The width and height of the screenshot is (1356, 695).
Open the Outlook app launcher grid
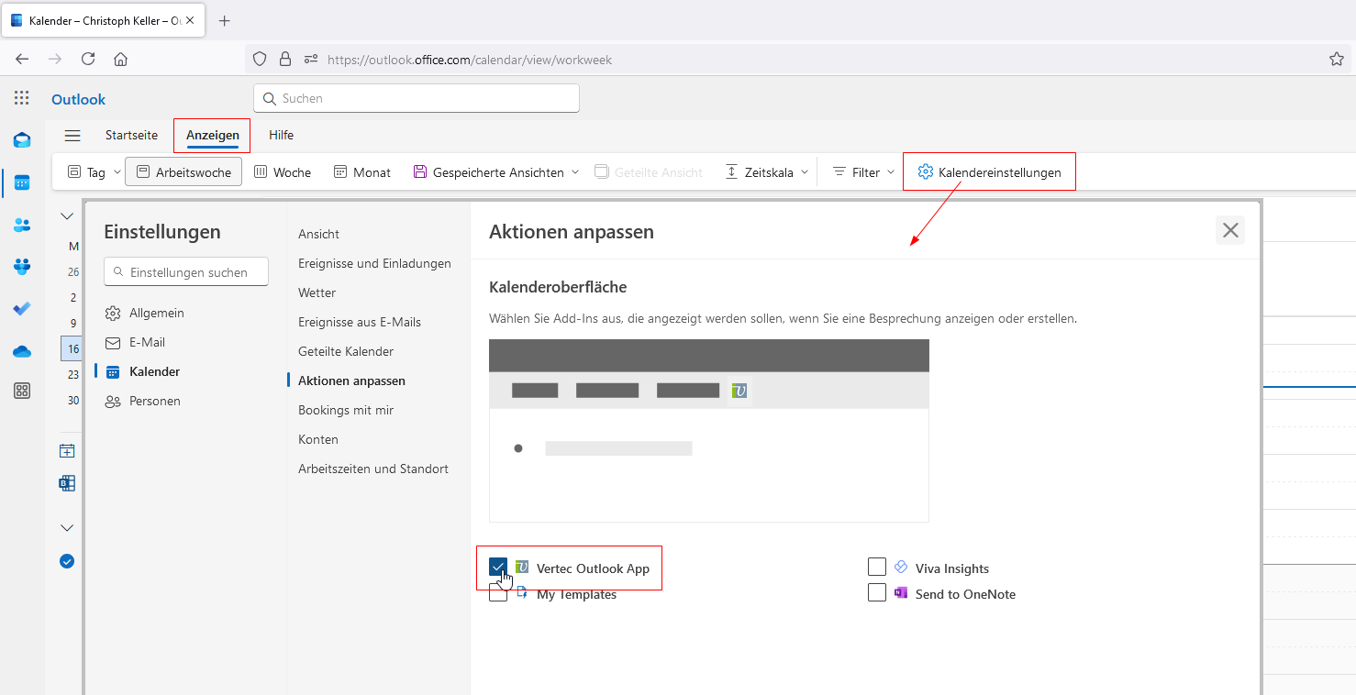pos(22,98)
